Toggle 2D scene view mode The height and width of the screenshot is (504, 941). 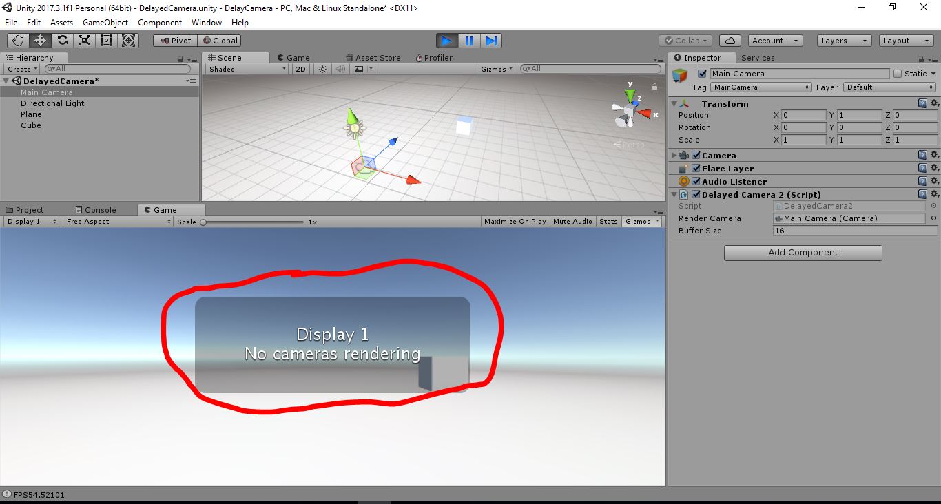(300, 69)
